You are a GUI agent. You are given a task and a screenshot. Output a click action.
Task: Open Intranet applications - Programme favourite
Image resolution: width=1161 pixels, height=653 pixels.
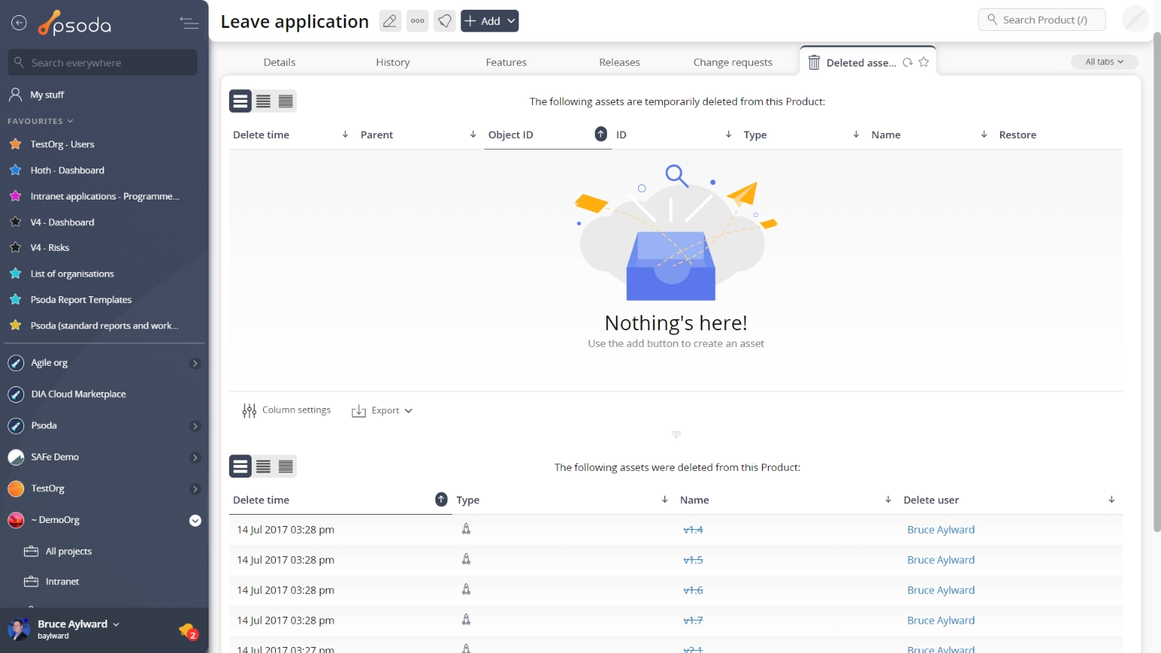[x=104, y=196]
